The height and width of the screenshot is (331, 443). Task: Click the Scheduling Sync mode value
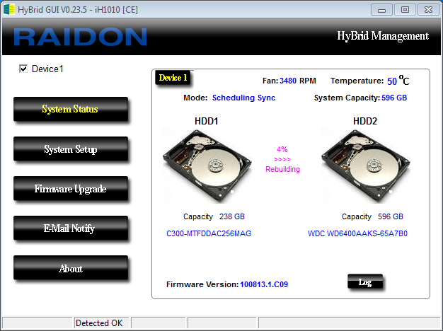[x=243, y=98]
